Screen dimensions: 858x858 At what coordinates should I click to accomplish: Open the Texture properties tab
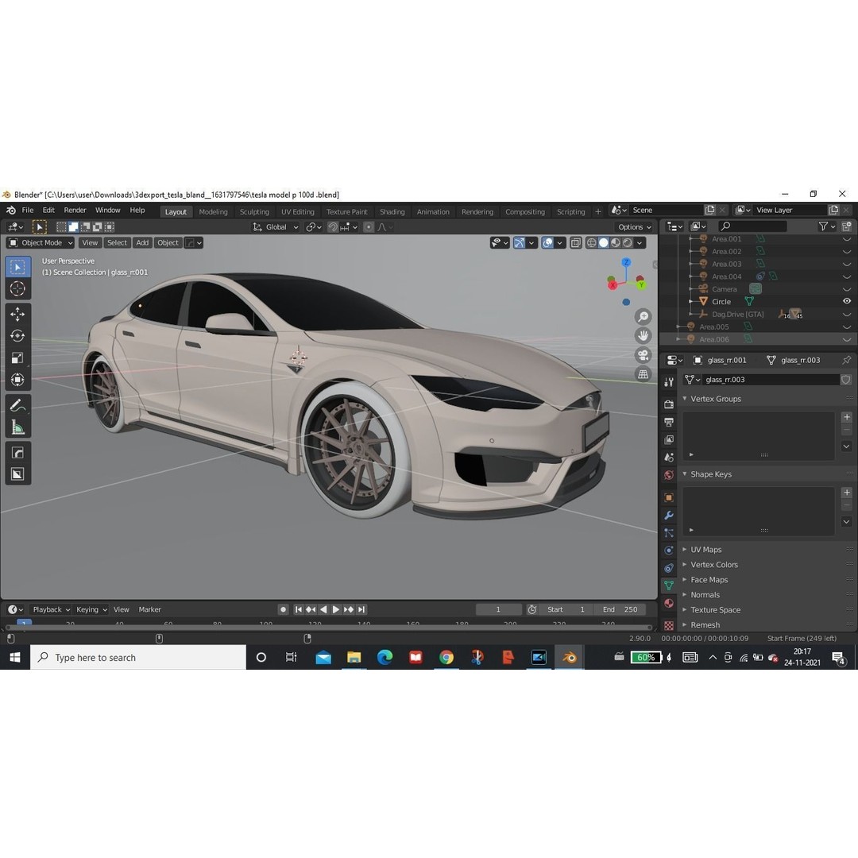pyautogui.click(x=669, y=624)
